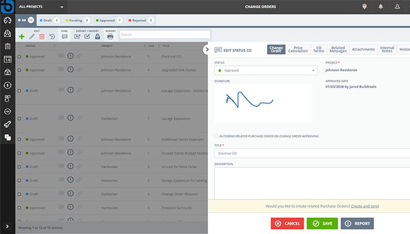Select the Change Order tab
This screenshot has height=234, width=410.
tap(276, 49)
